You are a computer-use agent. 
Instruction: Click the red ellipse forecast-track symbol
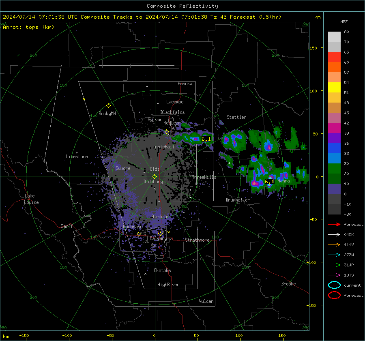[x=334, y=295]
